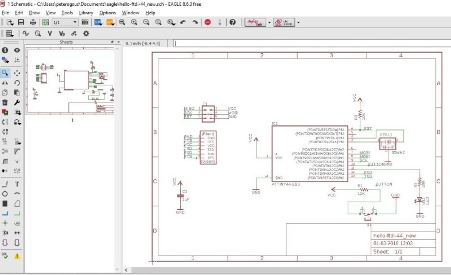Select the Polygon tool
The image size is (451, 275).
click(x=17, y=203)
